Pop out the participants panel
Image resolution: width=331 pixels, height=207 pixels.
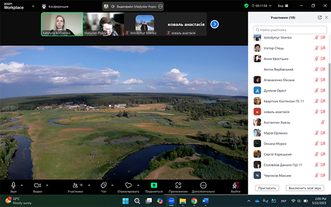[x=320, y=17]
